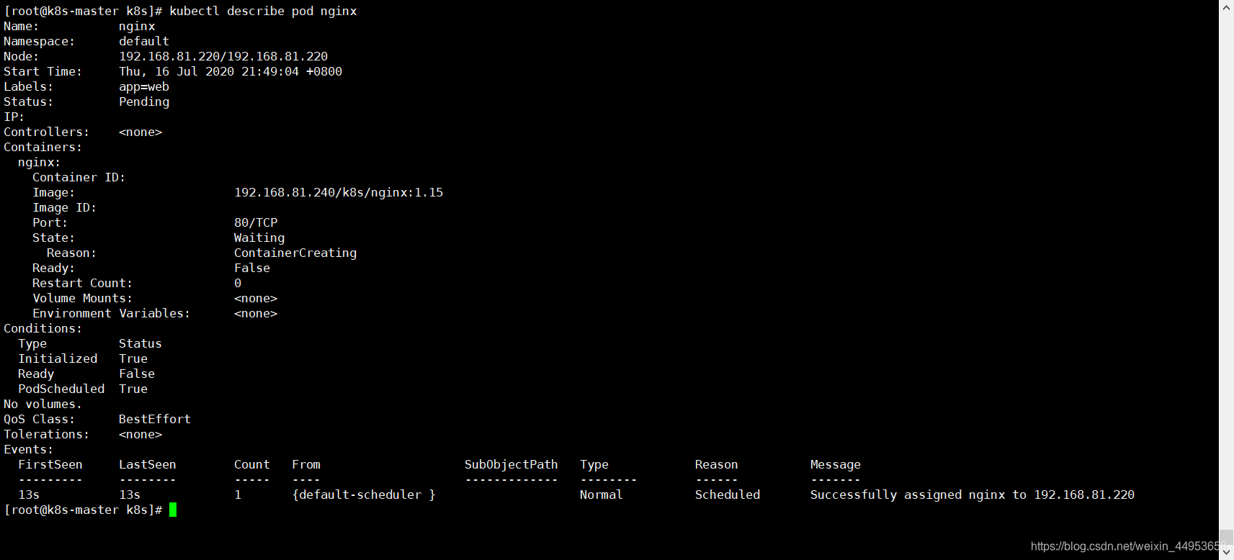Click the port value '80/TCP'
The image size is (1234, 560).
[256, 222]
